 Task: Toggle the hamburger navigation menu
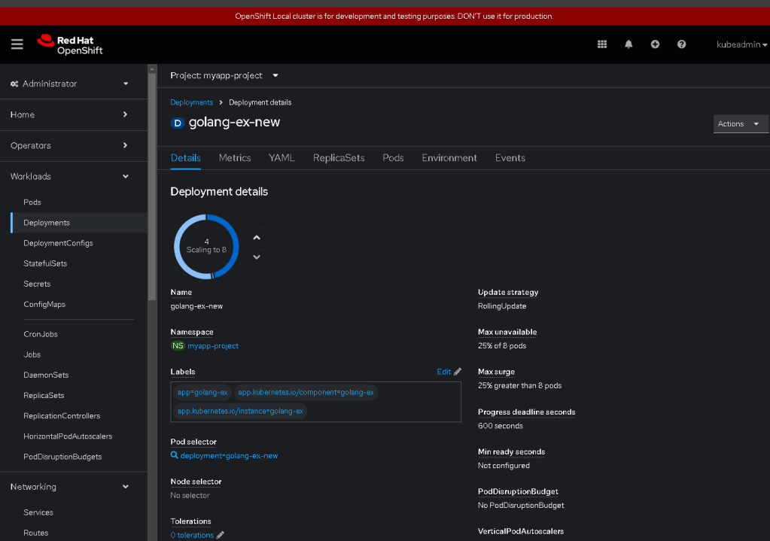click(x=17, y=44)
